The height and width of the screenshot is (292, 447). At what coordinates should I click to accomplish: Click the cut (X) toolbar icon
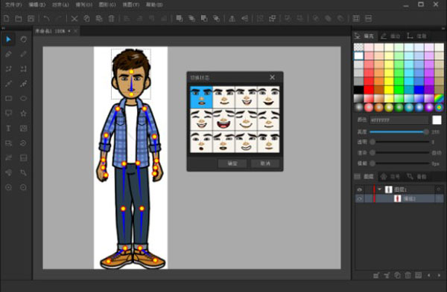74,19
